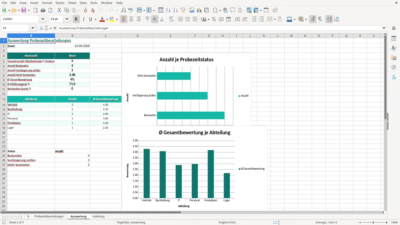Insert Pivot Table icon
Viewport: 400px width, 225px height.
(207, 10)
